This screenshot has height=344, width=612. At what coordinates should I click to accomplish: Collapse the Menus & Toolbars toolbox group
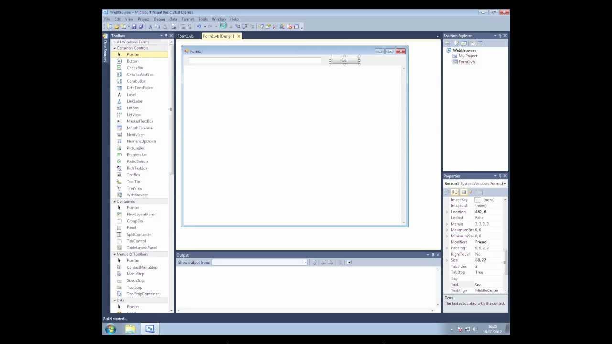click(114, 254)
